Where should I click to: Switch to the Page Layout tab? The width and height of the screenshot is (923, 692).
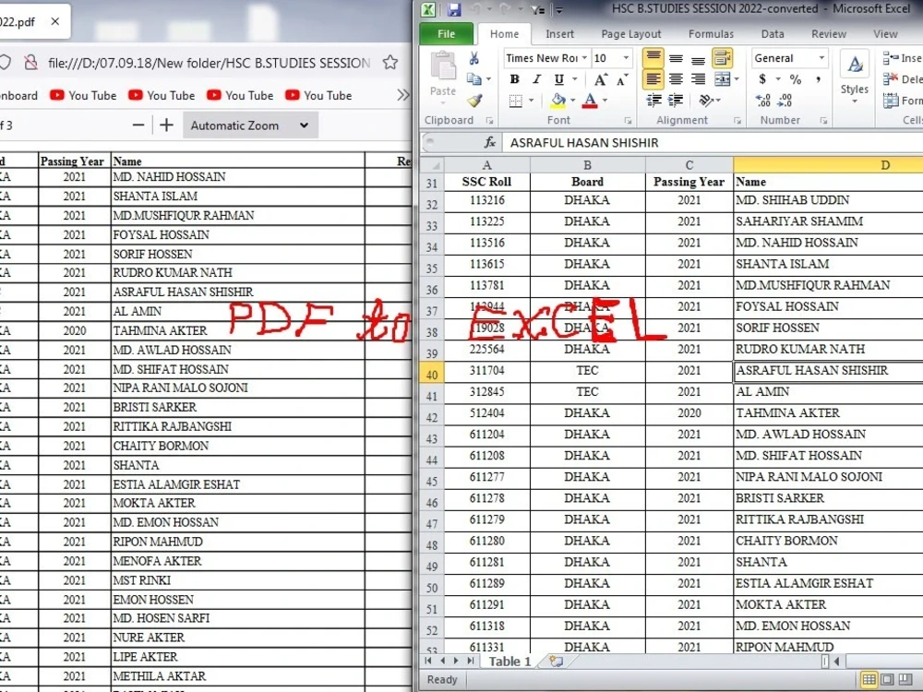tap(631, 34)
